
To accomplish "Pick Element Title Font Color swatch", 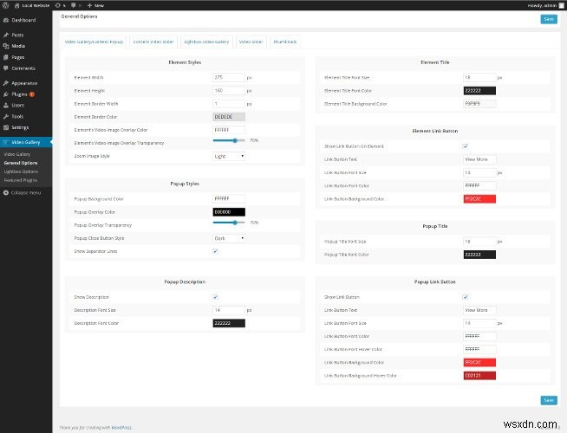I will [x=479, y=91].
